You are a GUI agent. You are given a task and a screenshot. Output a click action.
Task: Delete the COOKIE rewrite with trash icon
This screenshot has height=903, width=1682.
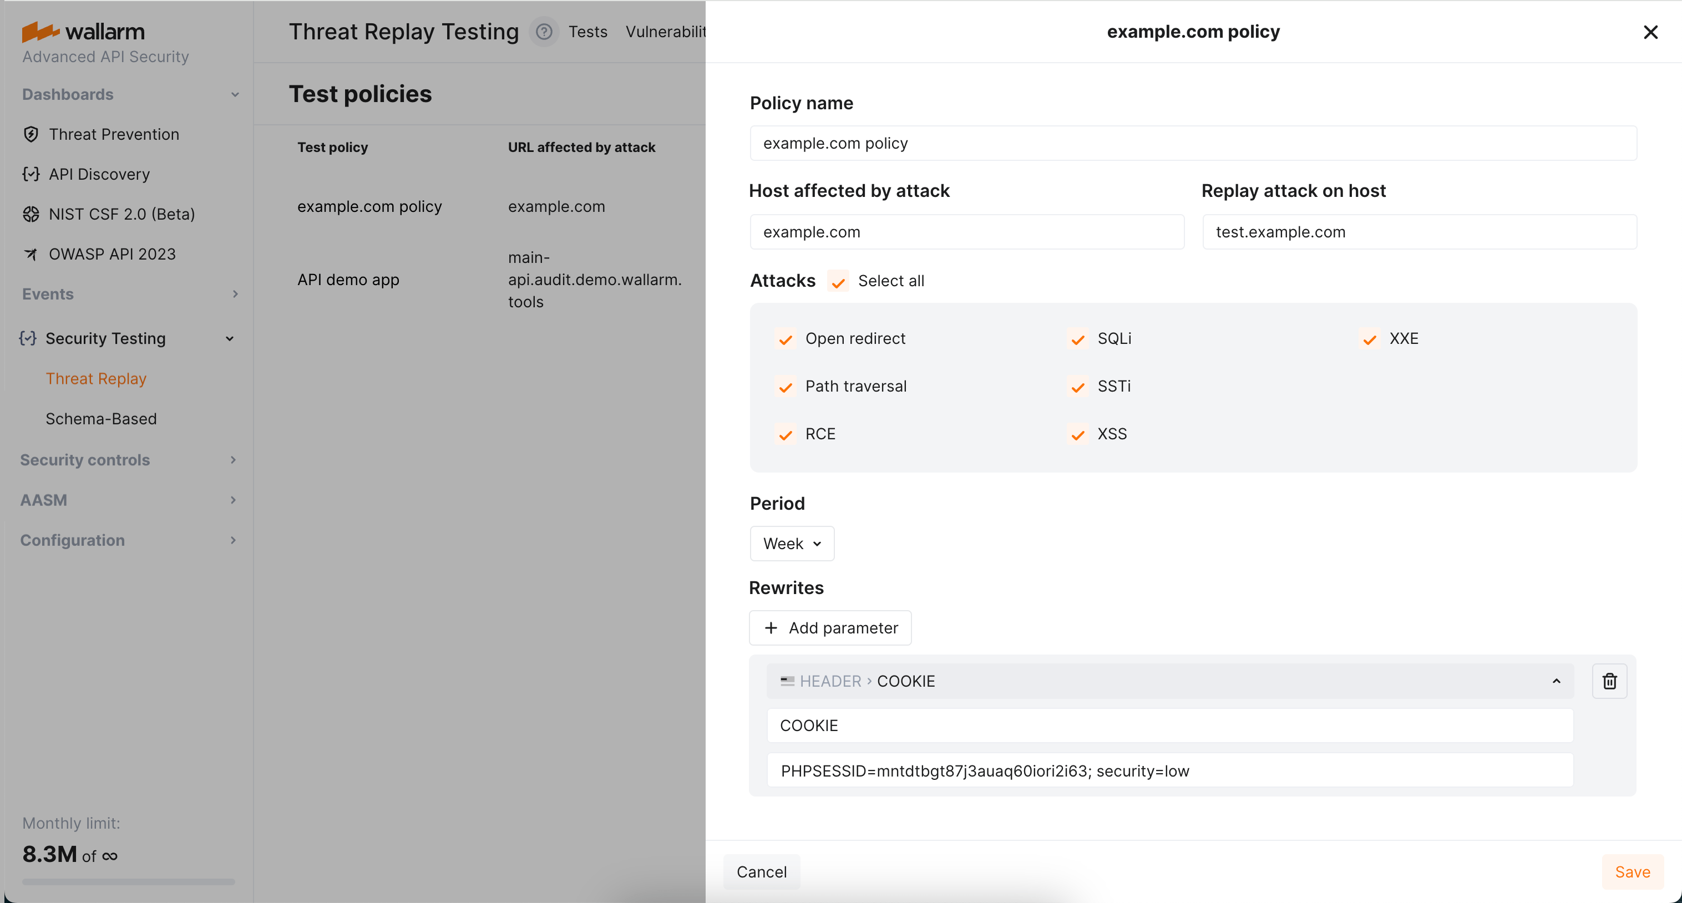coord(1609,681)
